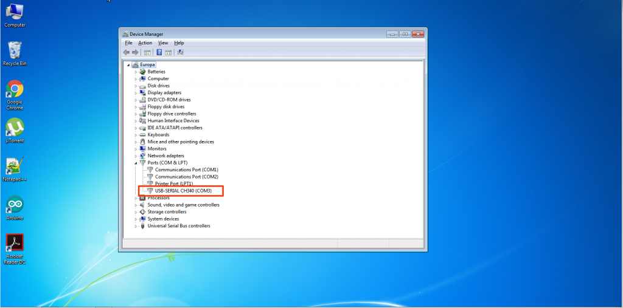Expand the Sound, video and game controllers arrow
Viewport: 623px width, 308px height.
tap(136, 205)
